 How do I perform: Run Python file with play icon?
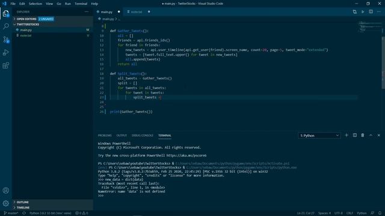363,12
